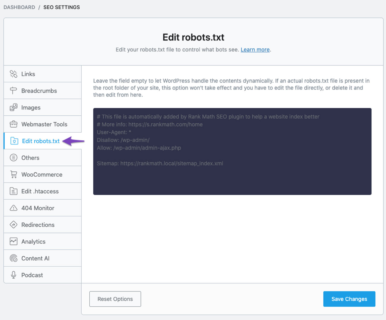Viewport: 386px width, 320px height.
Task: Click the More info rankmath.com comment line
Action: pyautogui.click(x=150, y=124)
